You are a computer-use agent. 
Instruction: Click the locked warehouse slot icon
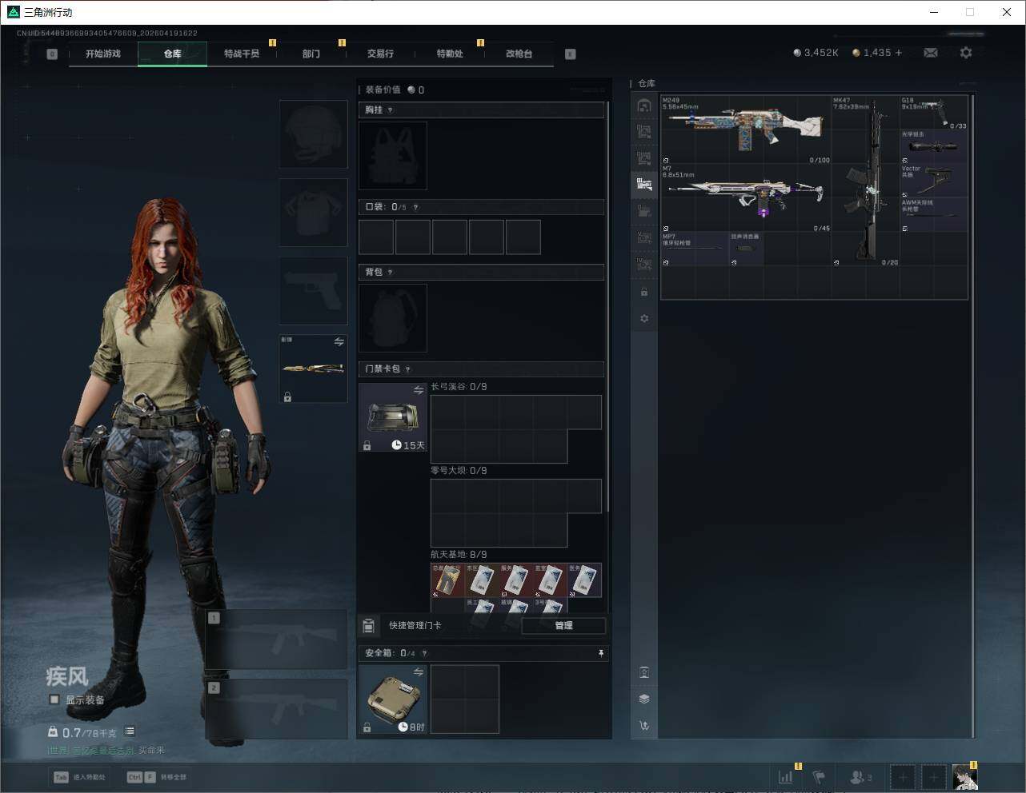tap(644, 292)
